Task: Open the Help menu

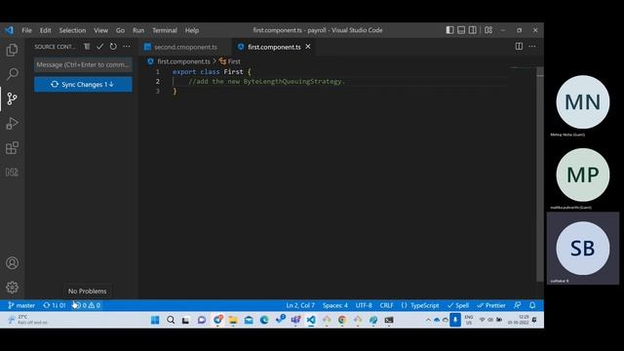Action: (192, 30)
